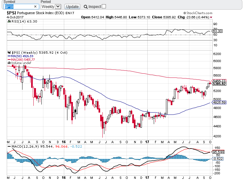Click the red down arrow next to Chg
This screenshot has height=183, width=243.
[211, 17]
